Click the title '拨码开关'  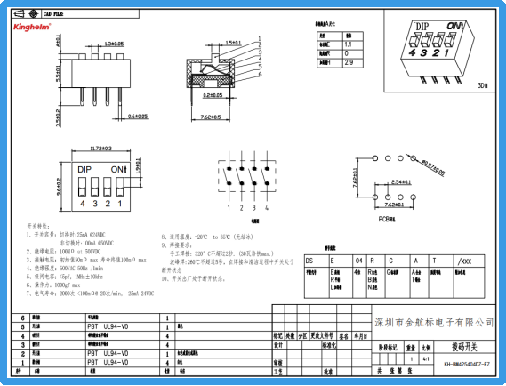pos(464,347)
